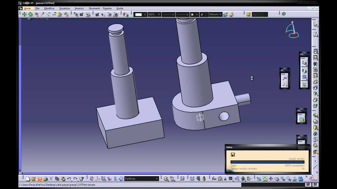The width and height of the screenshot is (337, 189).
Task: Click the '100% completato' status text
Action: click(295, 166)
